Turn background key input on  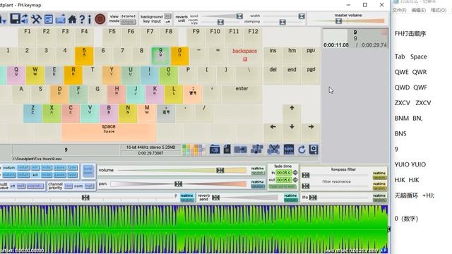(x=167, y=16)
